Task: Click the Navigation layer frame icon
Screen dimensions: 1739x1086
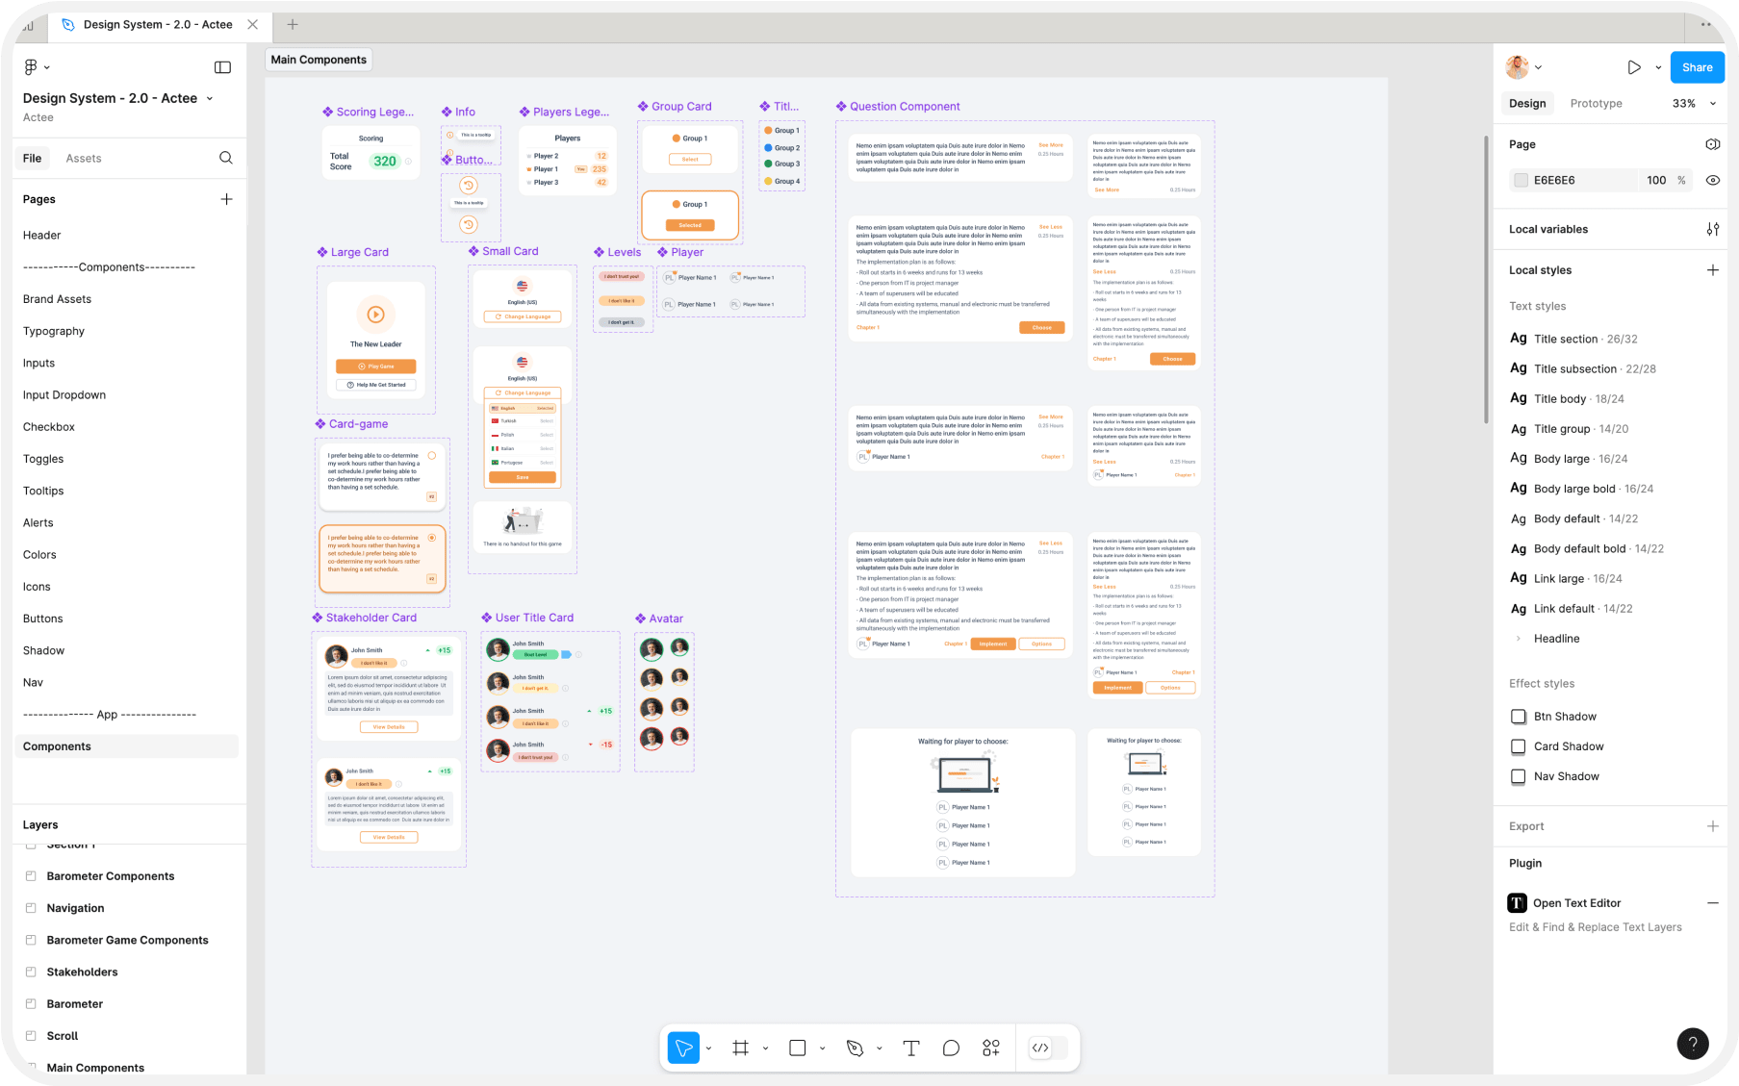Action: click(31, 908)
